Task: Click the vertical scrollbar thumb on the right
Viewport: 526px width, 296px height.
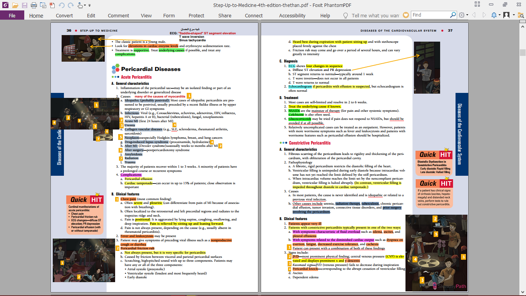Action: [x=523, y=52]
